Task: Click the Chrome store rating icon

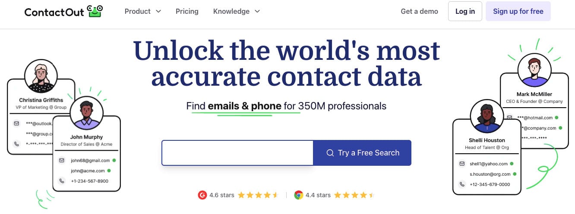Action: (298, 195)
